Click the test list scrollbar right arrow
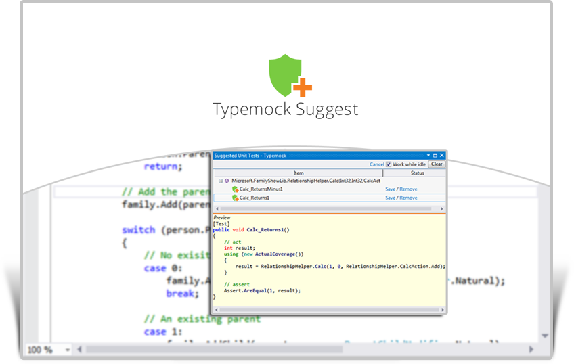Screen dimensions: 574x364 tap(442, 208)
